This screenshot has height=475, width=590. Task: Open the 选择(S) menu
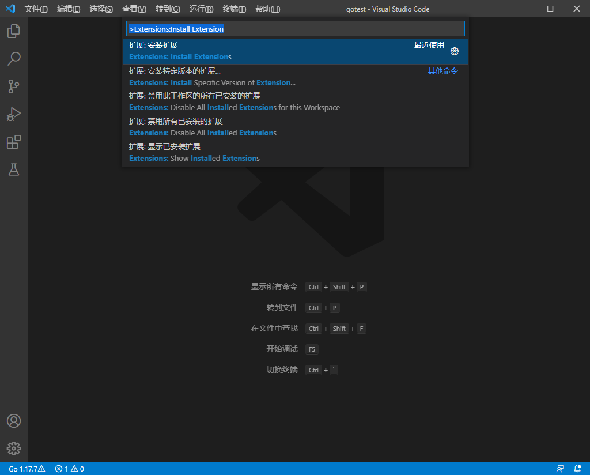point(101,9)
